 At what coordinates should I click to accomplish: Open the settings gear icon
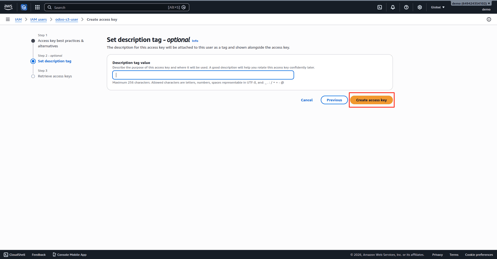click(420, 7)
